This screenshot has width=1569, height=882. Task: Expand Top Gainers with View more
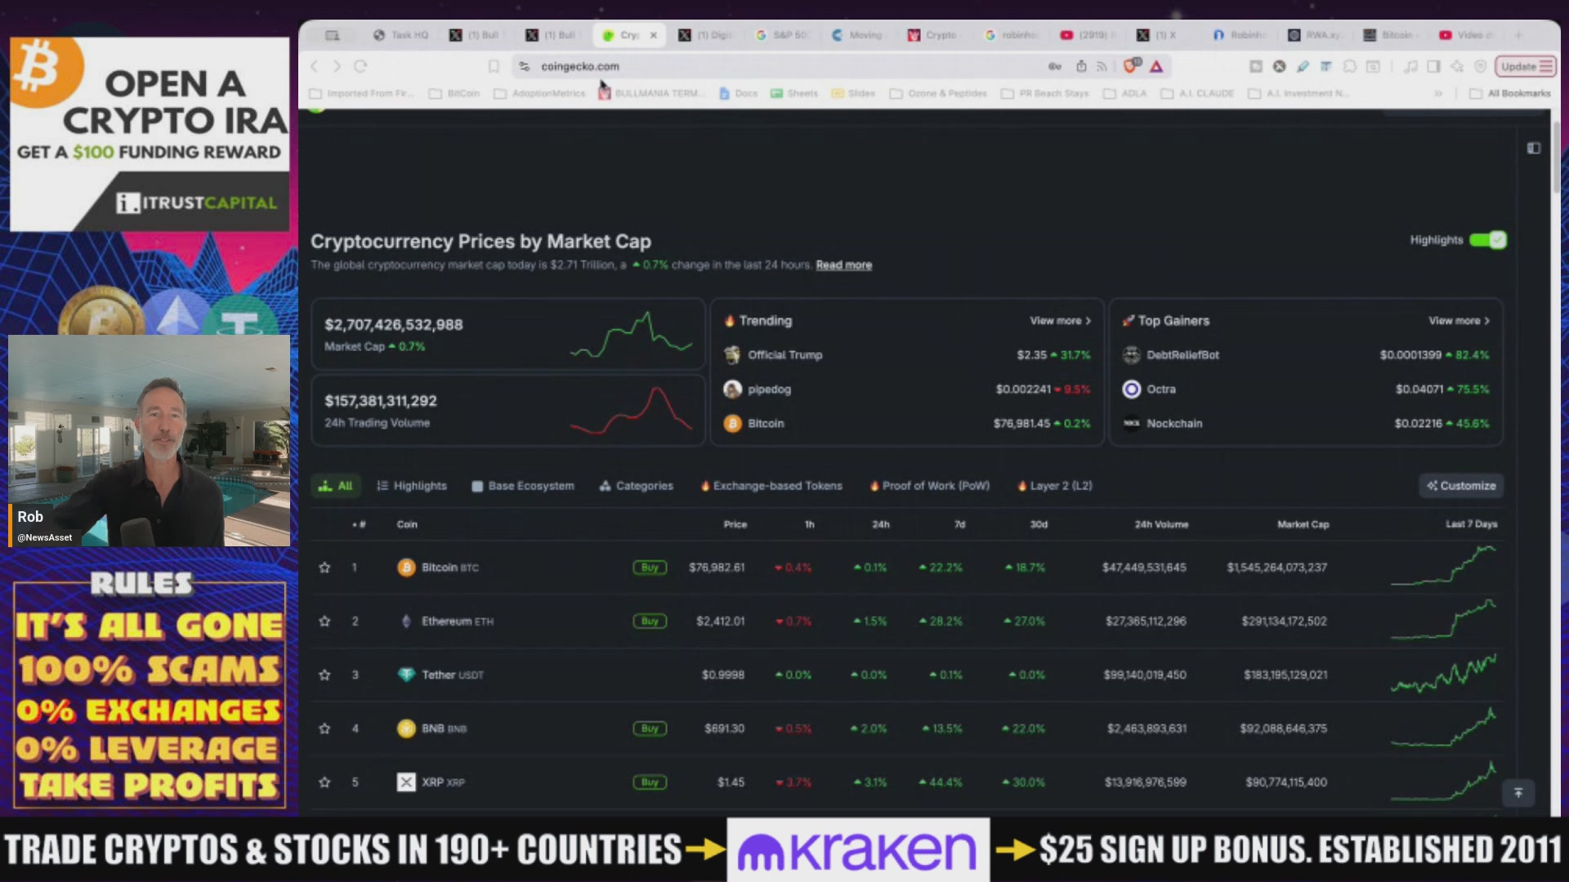(1459, 321)
